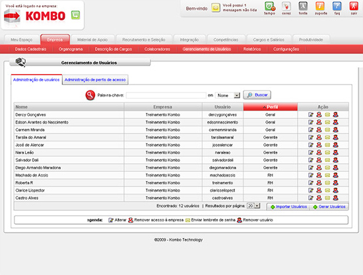
Task: Sort the table by Perfil column
Action: (271, 107)
